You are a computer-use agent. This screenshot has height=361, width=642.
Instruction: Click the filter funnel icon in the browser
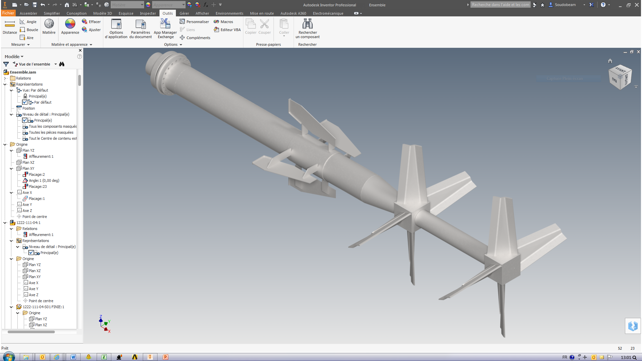6,64
